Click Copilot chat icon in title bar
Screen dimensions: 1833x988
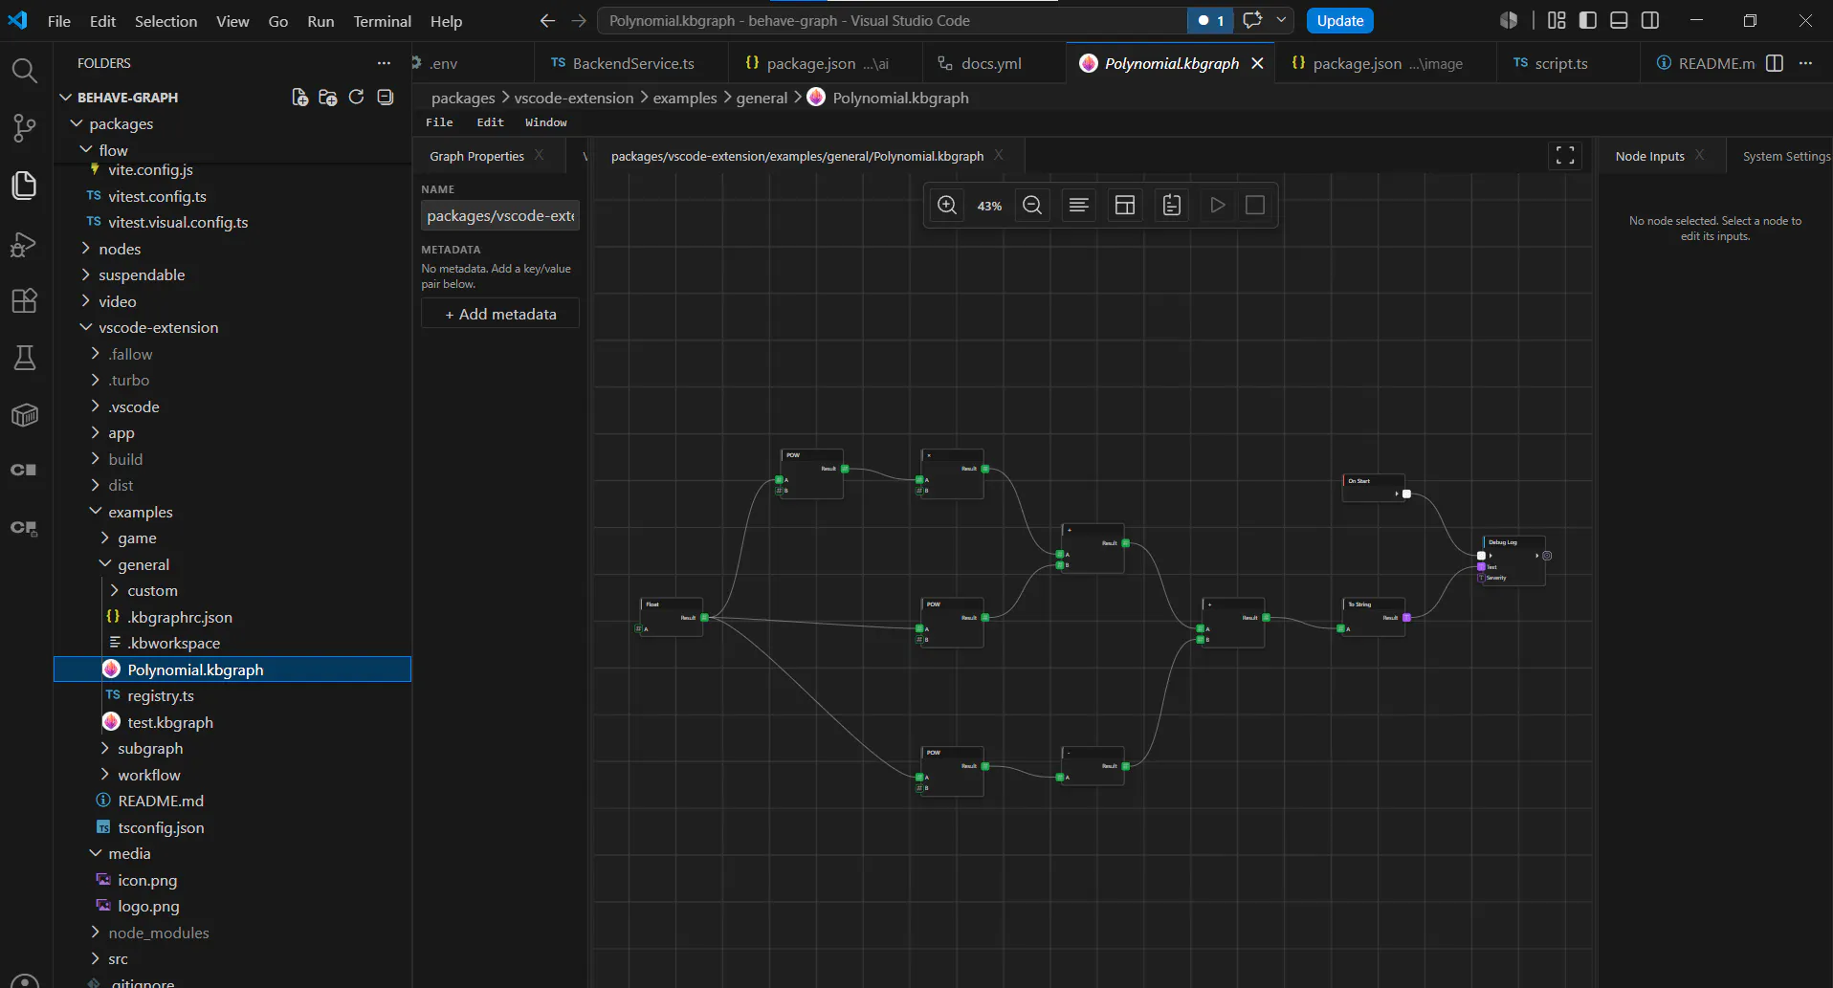(x=1252, y=20)
